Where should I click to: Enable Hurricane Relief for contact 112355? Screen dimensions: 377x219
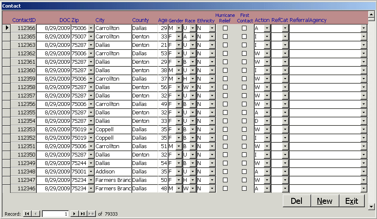[225, 113]
